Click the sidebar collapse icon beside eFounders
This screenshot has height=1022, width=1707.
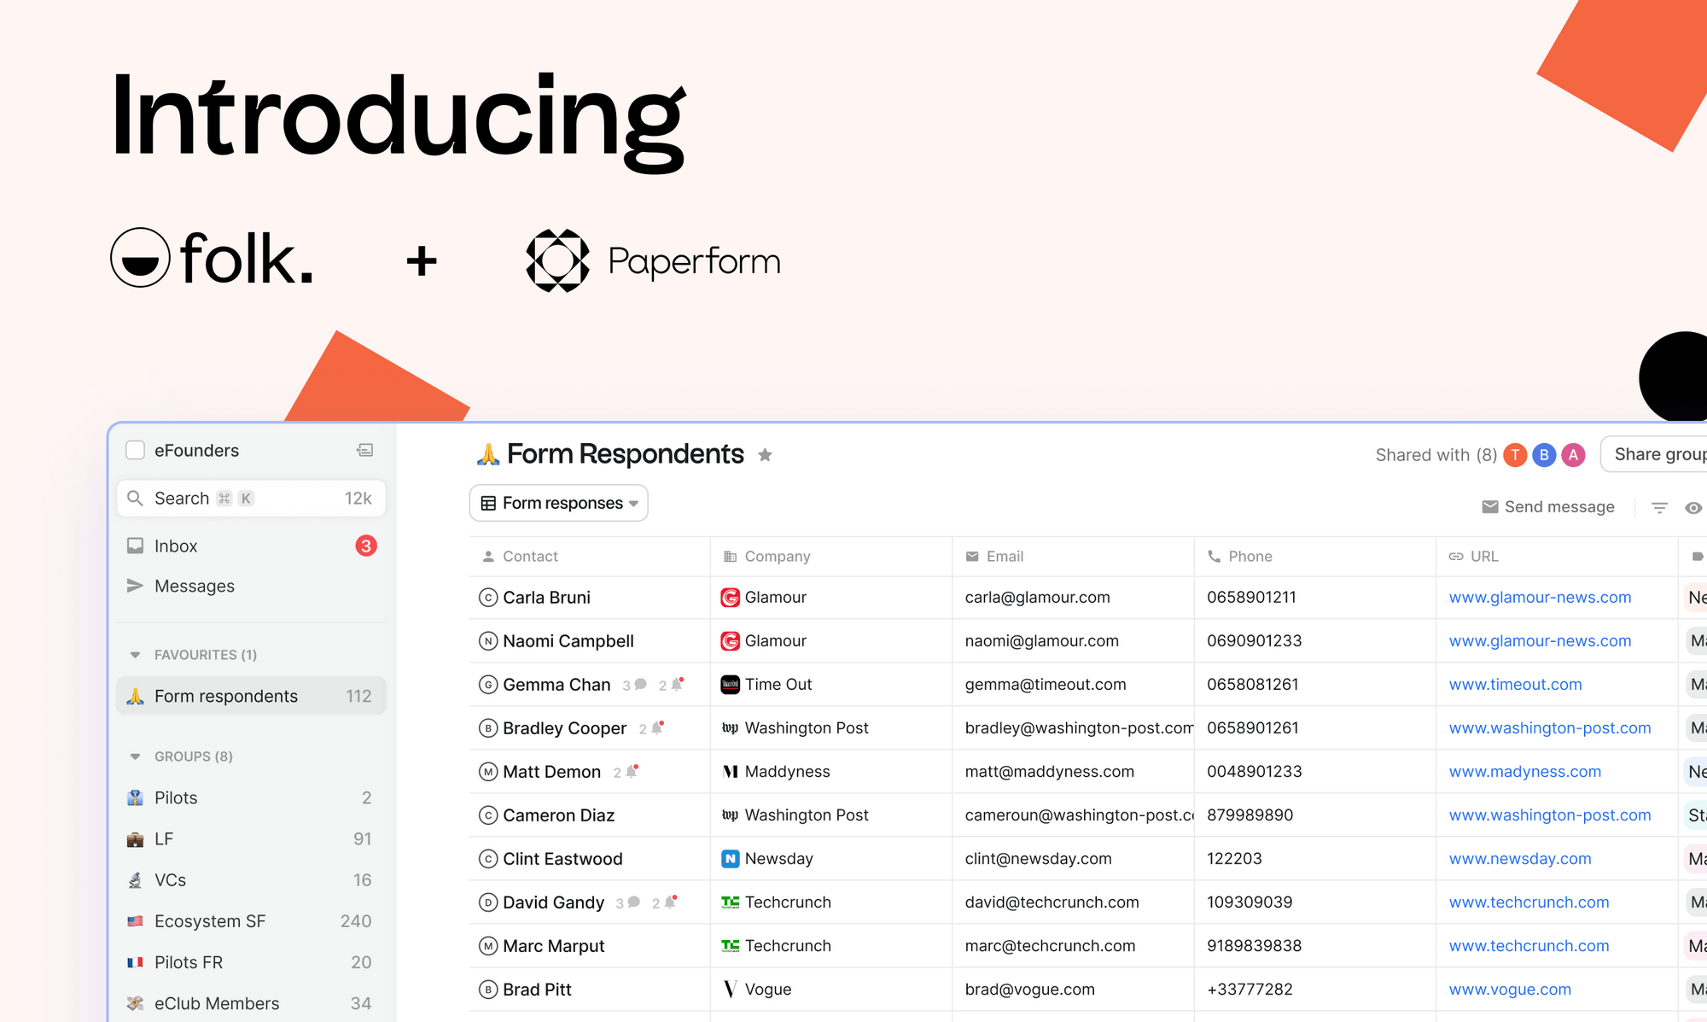coord(365,450)
